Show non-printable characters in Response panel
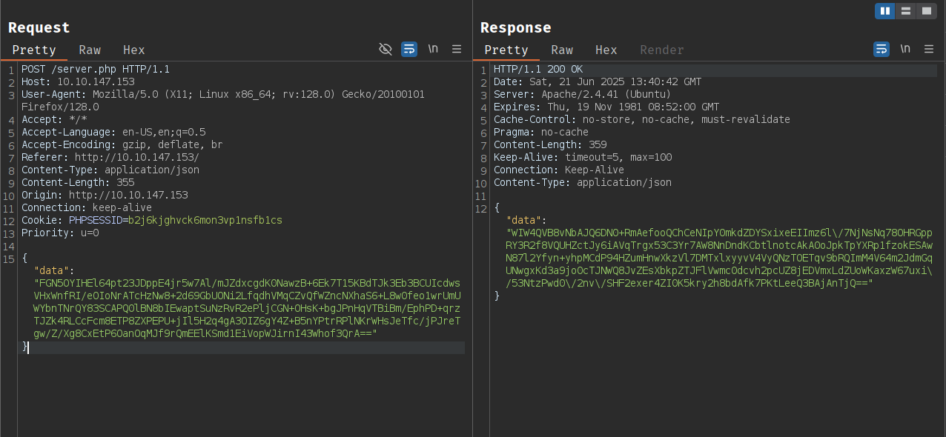The height and width of the screenshot is (437, 946). coord(905,49)
